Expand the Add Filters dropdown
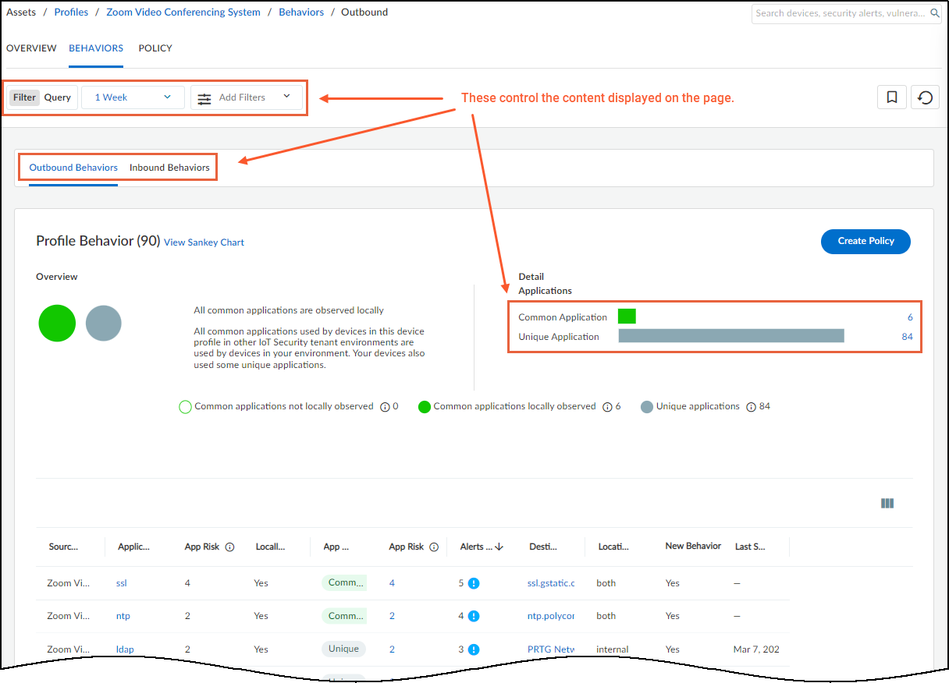Viewport: 949px width, 683px height. click(x=246, y=97)
